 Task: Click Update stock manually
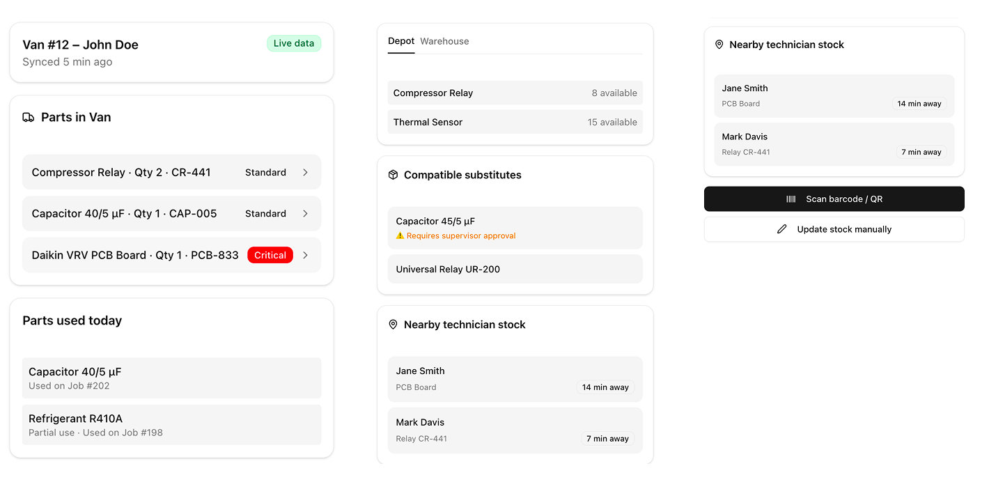tap(834, 228)
